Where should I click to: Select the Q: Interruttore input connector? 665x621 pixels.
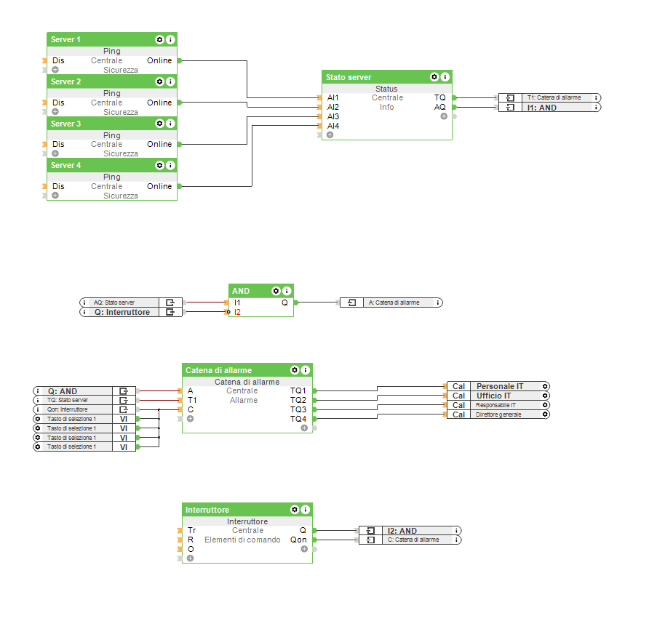[122, 312]
